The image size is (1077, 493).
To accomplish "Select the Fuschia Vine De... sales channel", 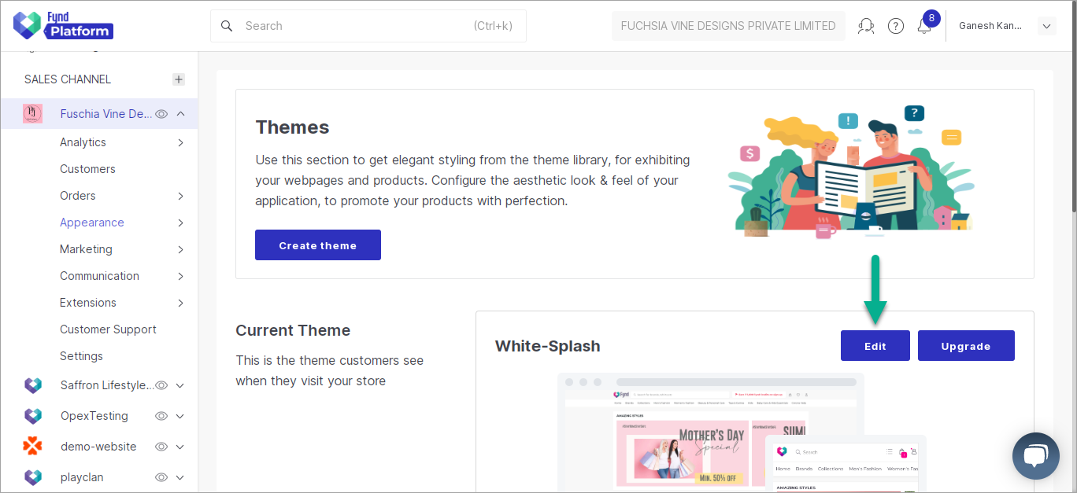I will point(106,114).
